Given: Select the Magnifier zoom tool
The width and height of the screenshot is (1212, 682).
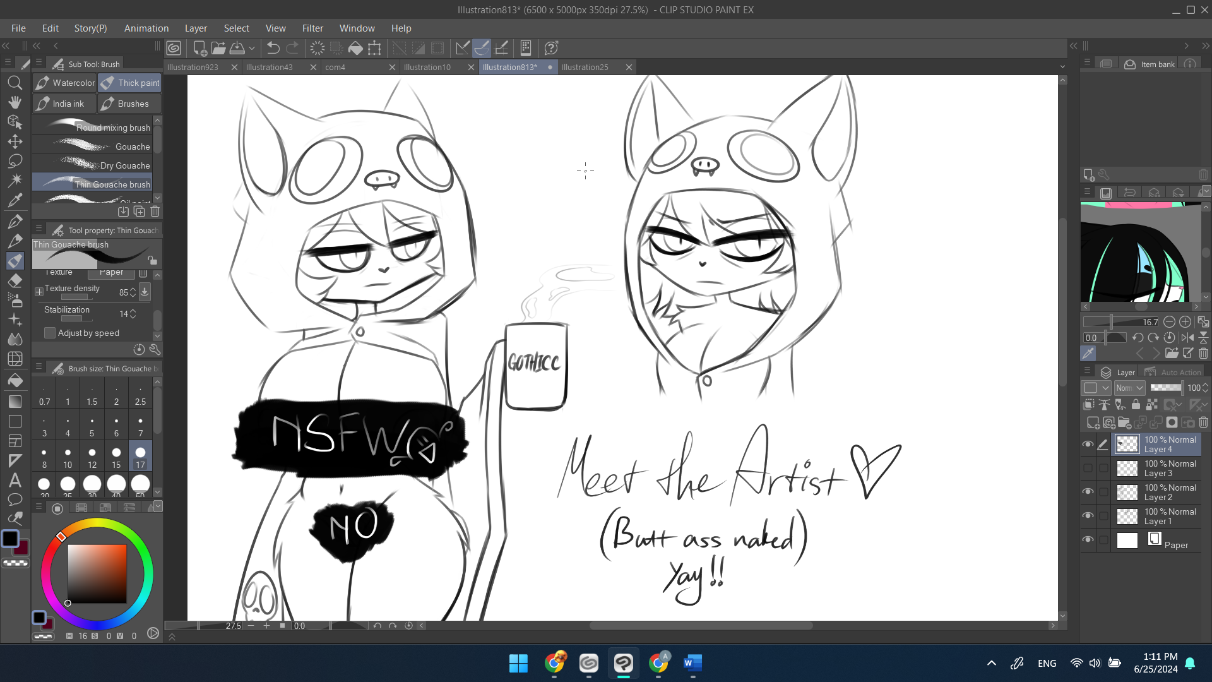Looking at the screenshot, I should 15,83.
